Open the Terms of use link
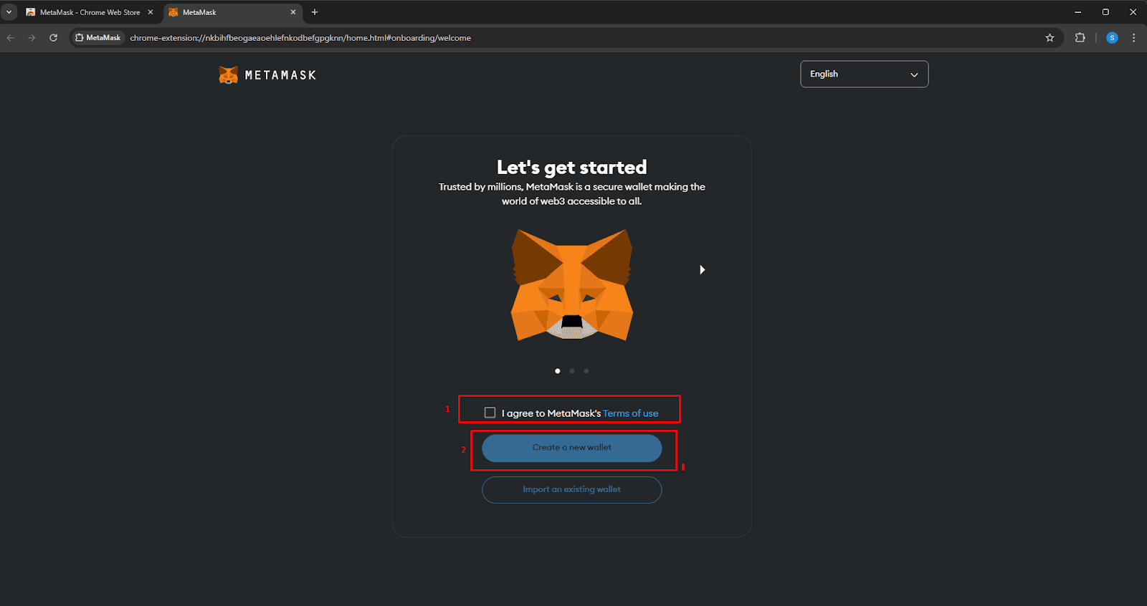The image size is (1147, 606). (x=630, y=413)
